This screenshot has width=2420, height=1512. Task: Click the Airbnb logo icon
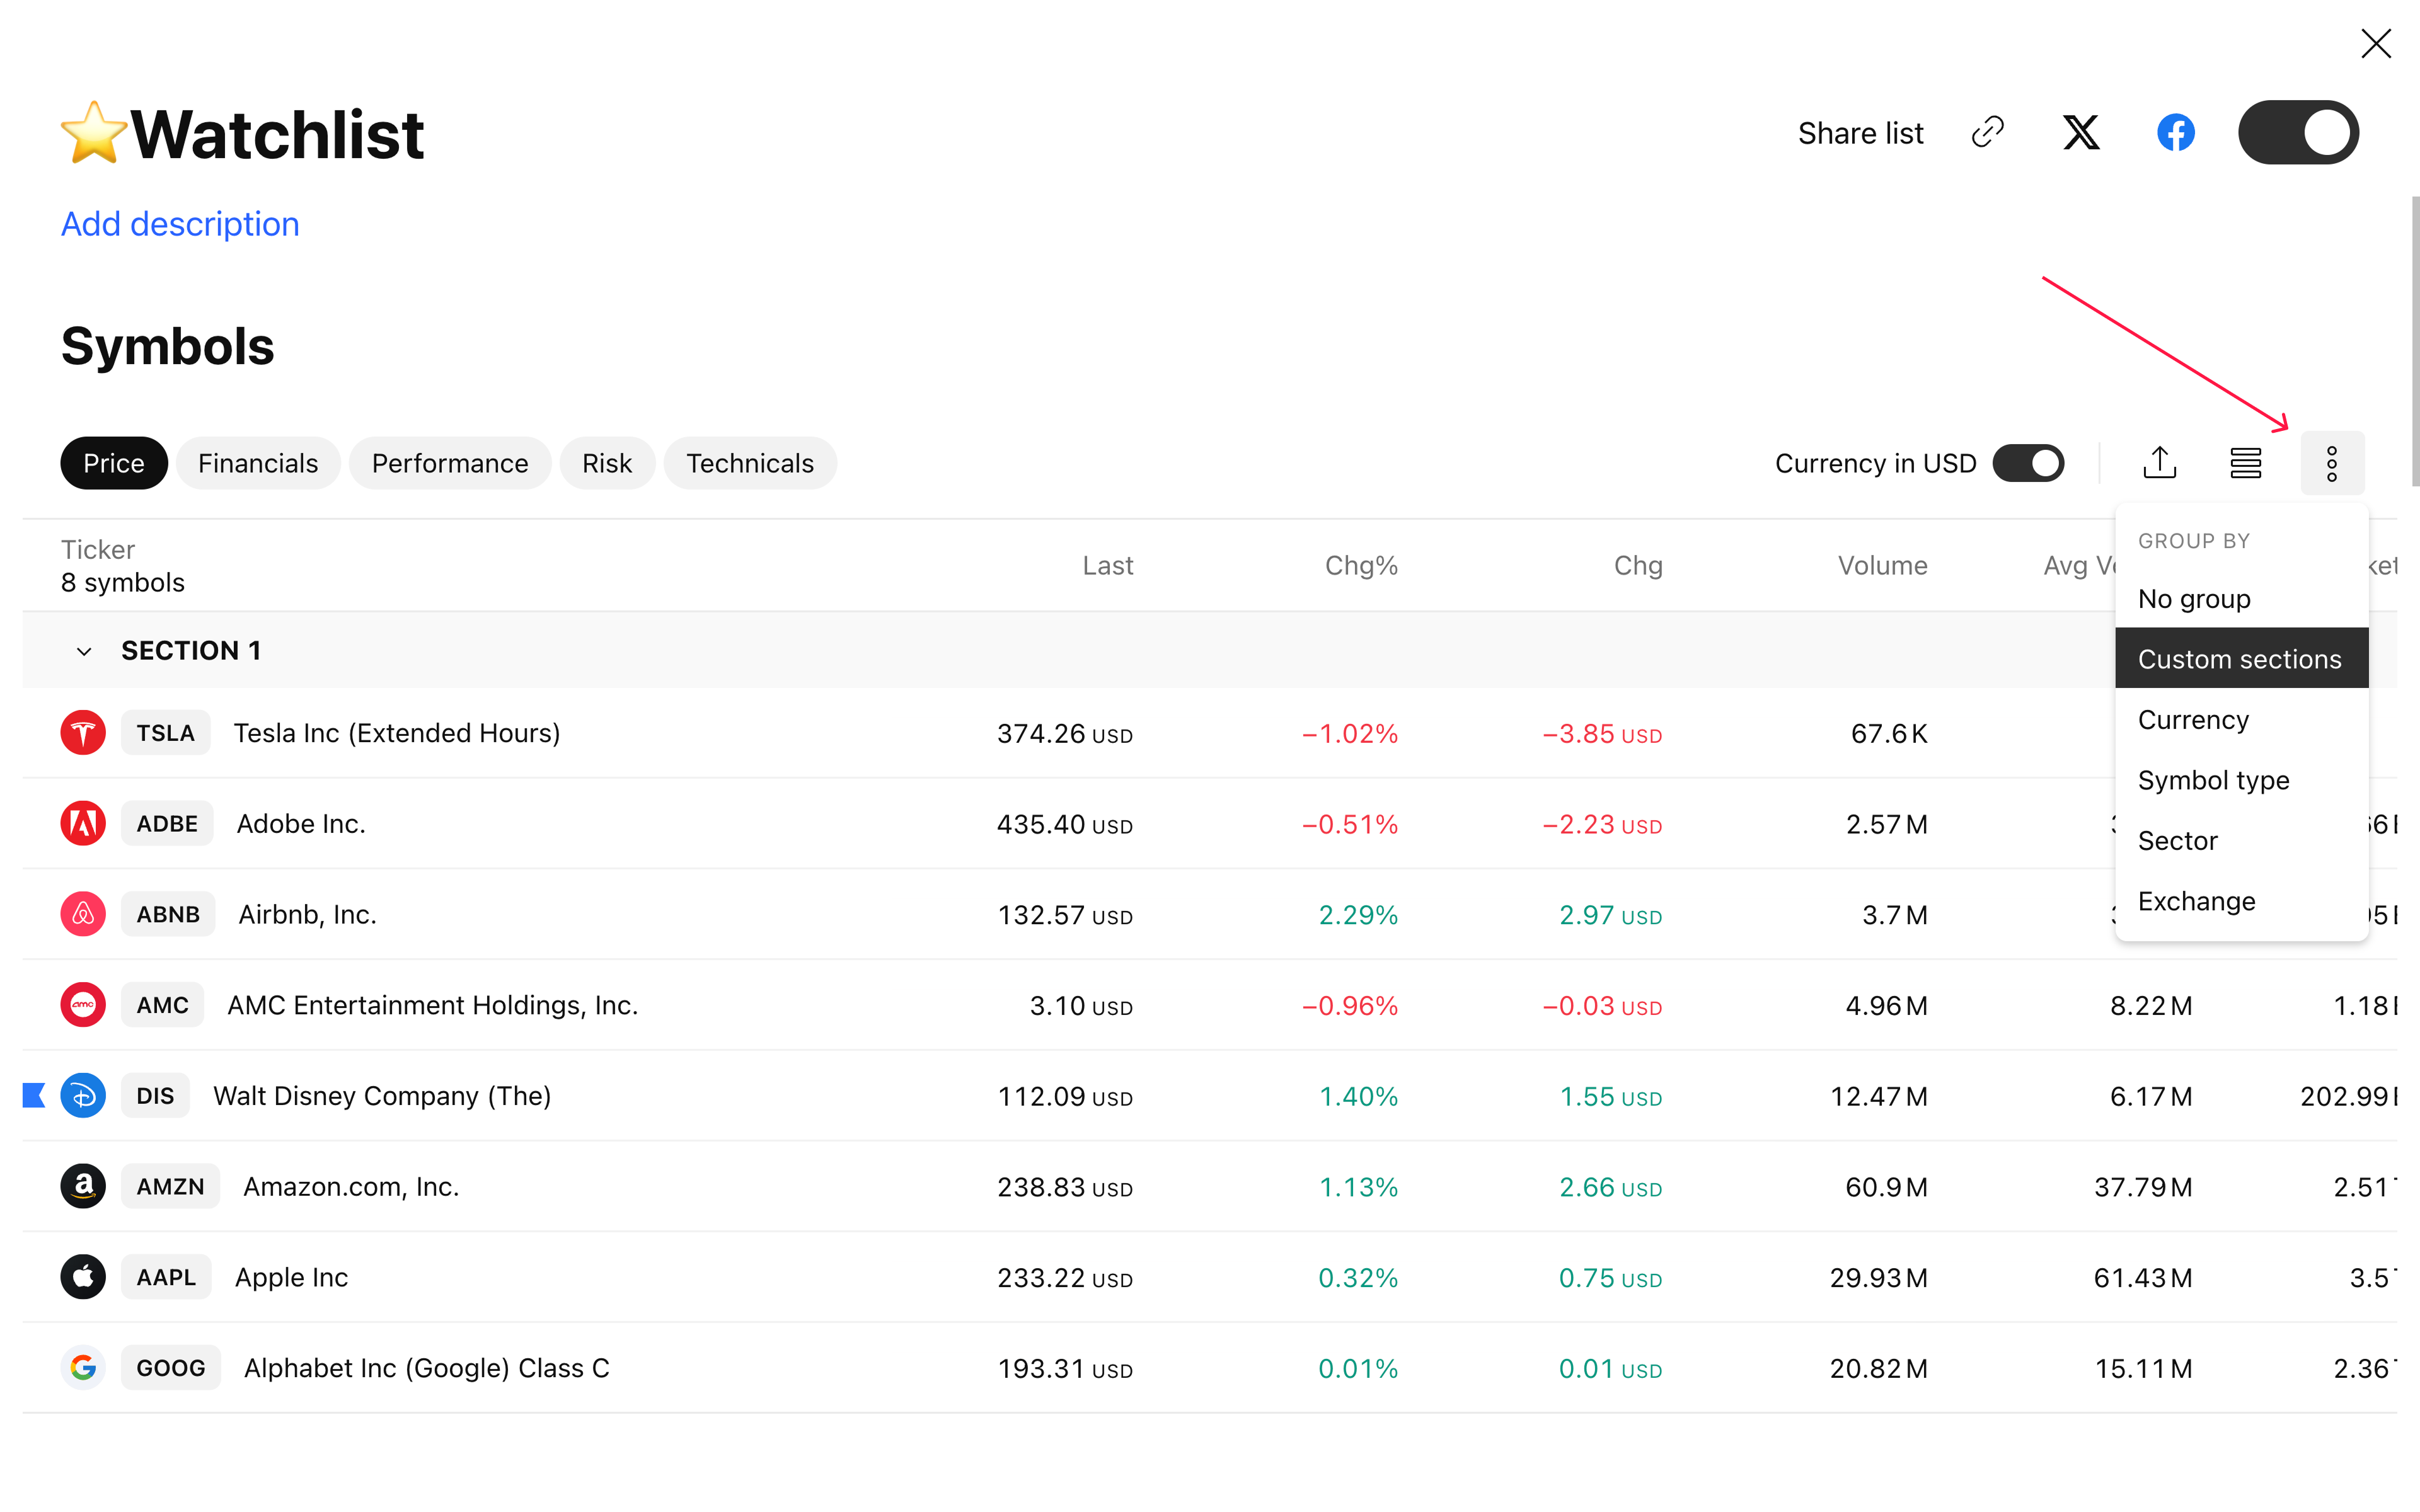point(83,914)
